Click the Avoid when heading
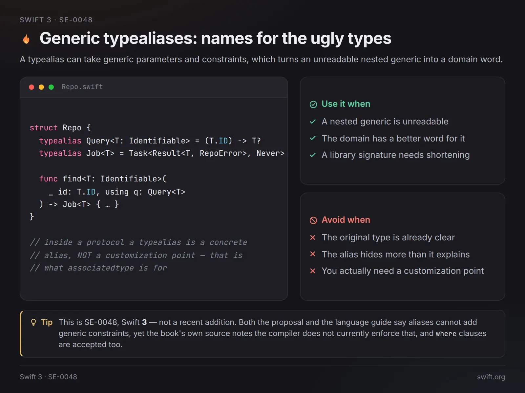This screenshot has width=525, height=393. 346,220
